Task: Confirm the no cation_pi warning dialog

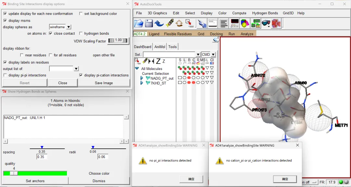Action: pyautogui.click(x=285, y=179)
